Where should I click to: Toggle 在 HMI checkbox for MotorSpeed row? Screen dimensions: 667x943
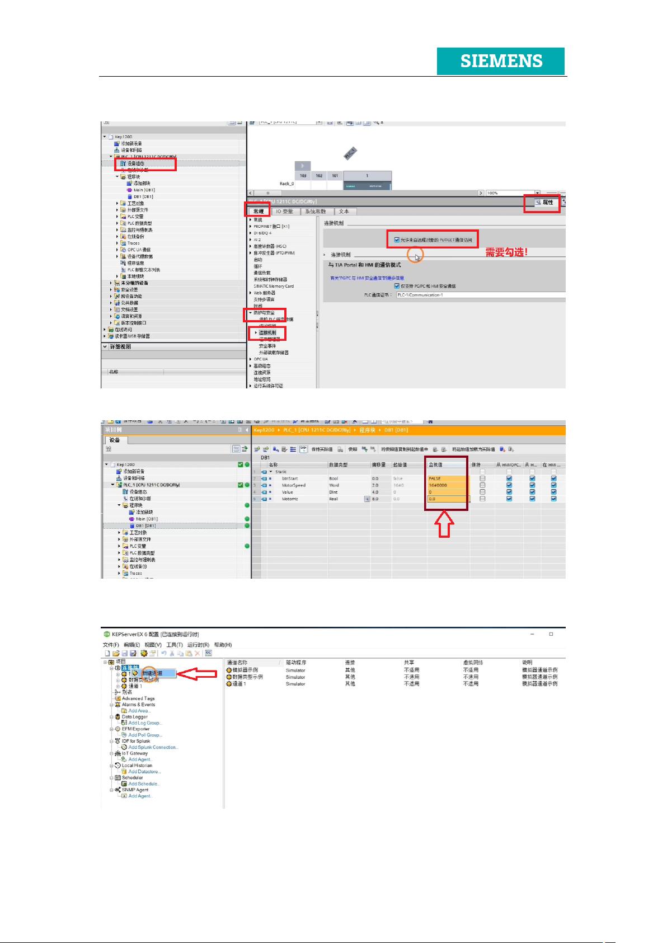click(x=553, y=485)
